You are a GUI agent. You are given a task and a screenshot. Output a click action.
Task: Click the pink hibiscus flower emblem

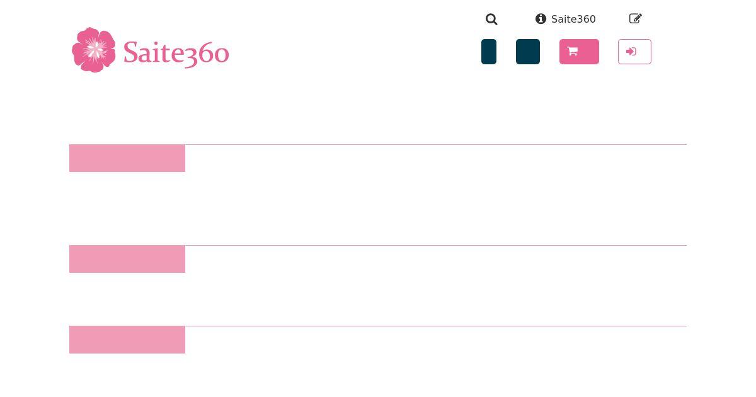click(x=94, y=50)
